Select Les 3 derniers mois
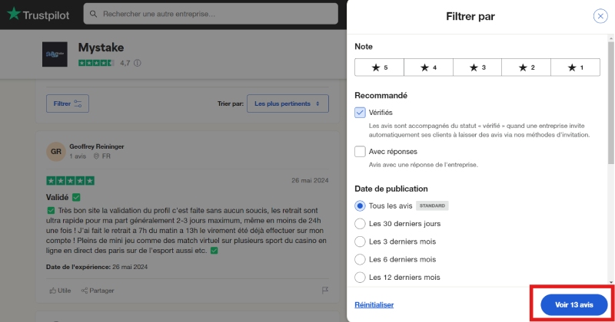The width and height of the screenshot is (615, 322). 360,242
